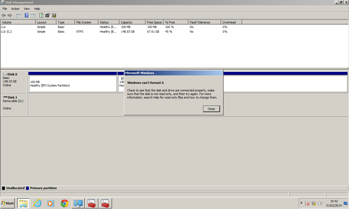
Task: Open the Help question-mark icon
Action: tap(27, 15)
